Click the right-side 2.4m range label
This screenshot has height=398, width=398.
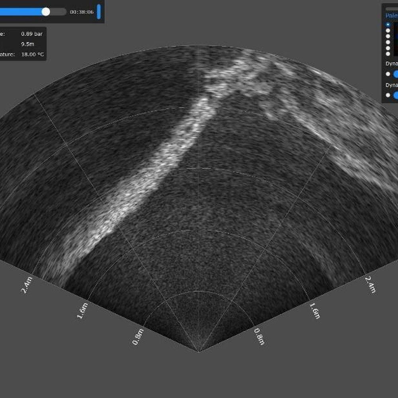tap(370, 285)
